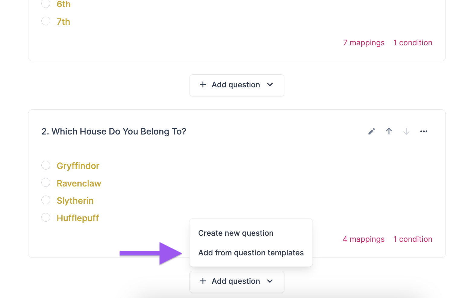The height and width of the screenshot is (298, 463).
Task: Move question 2 up with the arrow icon
Action: (x=389, y=131)
